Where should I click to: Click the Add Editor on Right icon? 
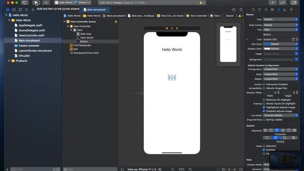[241, 9]
